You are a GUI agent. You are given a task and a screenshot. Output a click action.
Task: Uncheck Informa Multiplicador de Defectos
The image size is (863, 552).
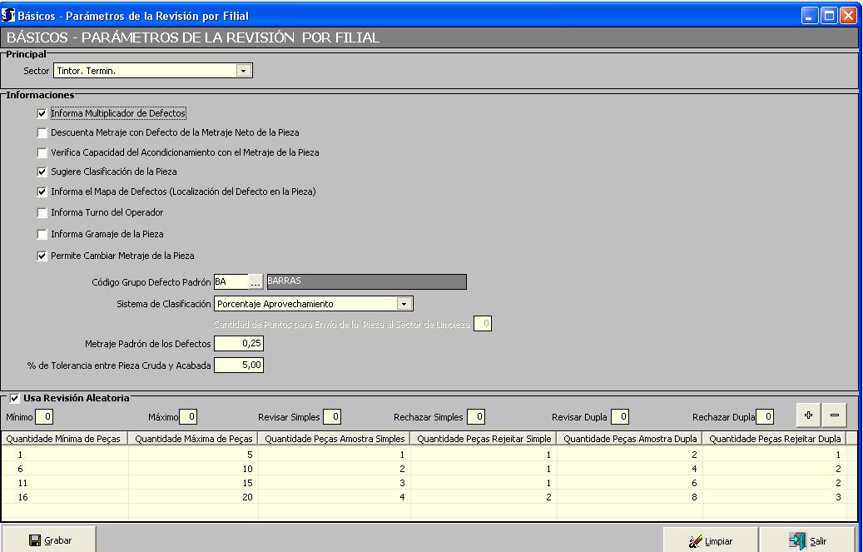[42, 113]
